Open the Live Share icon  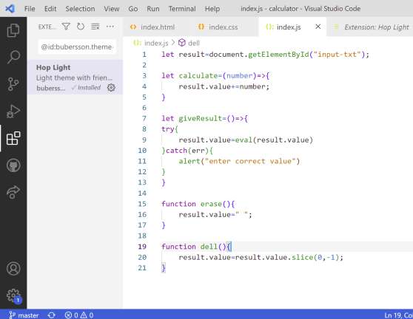13,192
